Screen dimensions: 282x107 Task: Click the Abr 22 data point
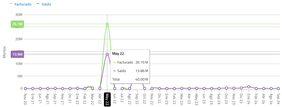point(100,88)
